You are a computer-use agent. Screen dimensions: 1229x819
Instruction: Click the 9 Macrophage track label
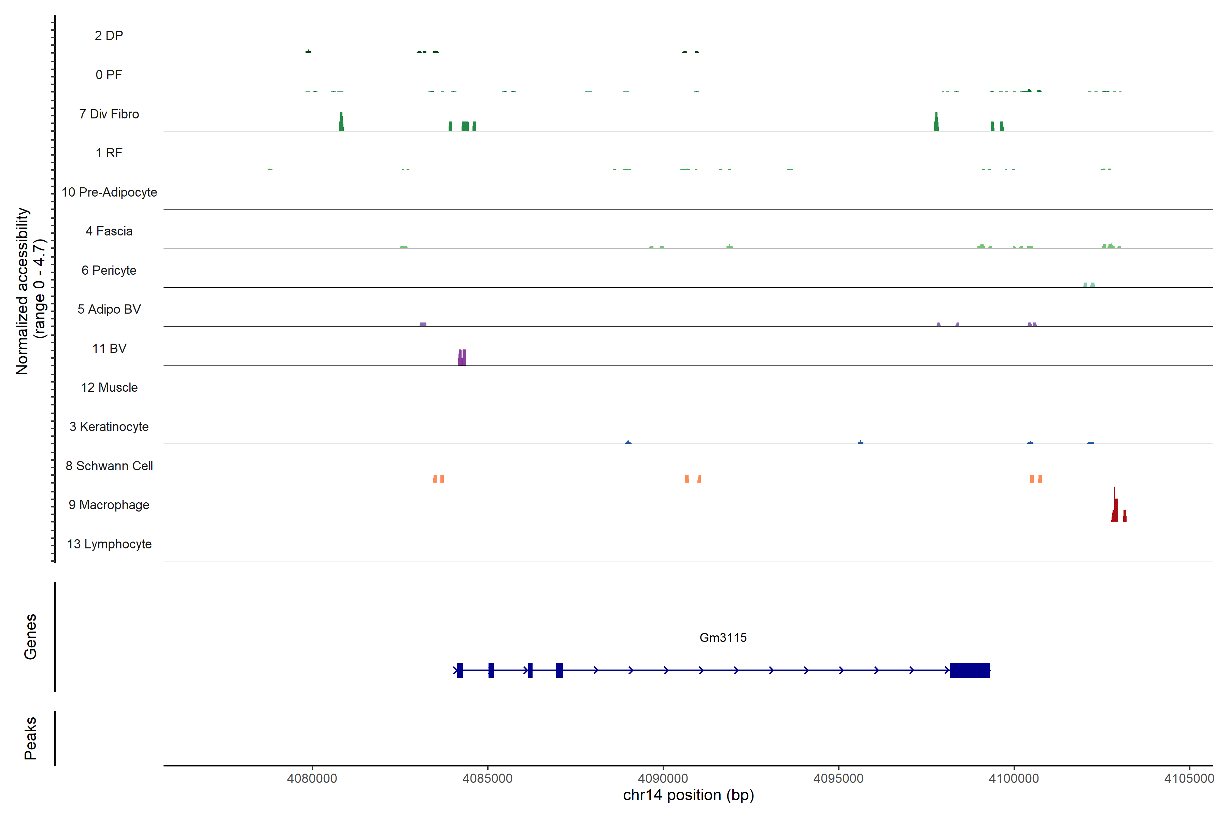109,505
